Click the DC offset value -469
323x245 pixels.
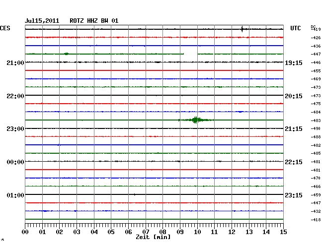pyautogui.click(x=316, y=79)
